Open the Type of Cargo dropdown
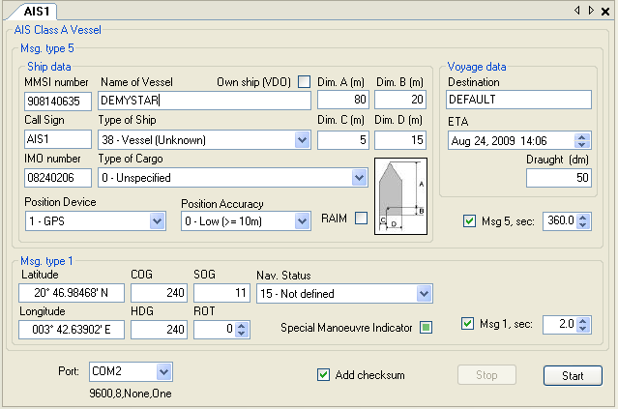Viewport: 618px width, 409px height. (359, 178)
